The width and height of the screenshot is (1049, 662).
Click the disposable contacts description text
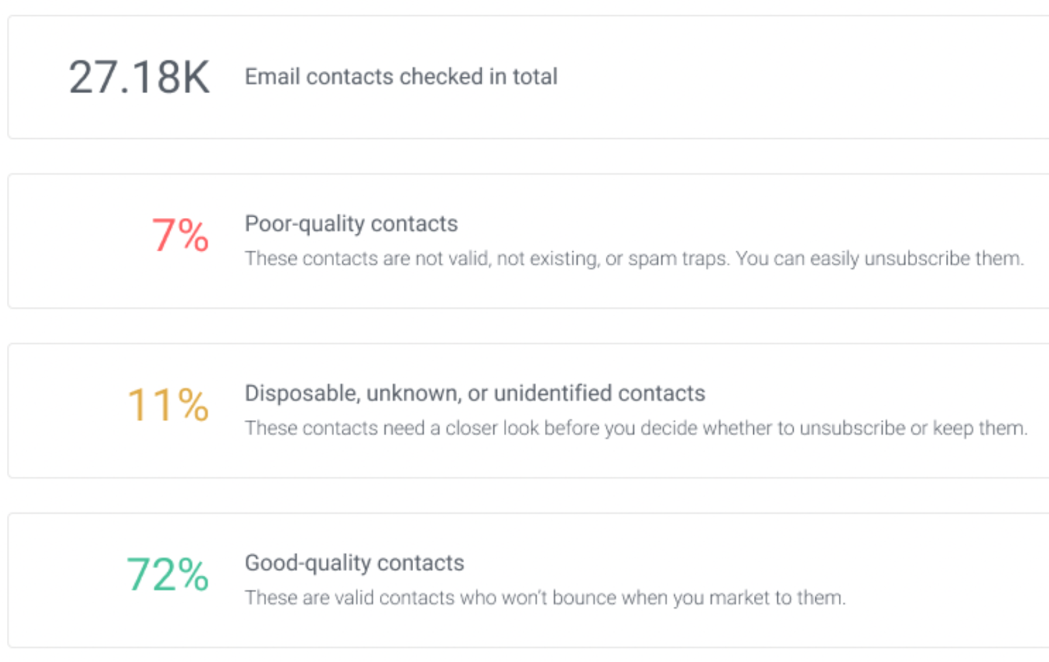coord(635,428)
